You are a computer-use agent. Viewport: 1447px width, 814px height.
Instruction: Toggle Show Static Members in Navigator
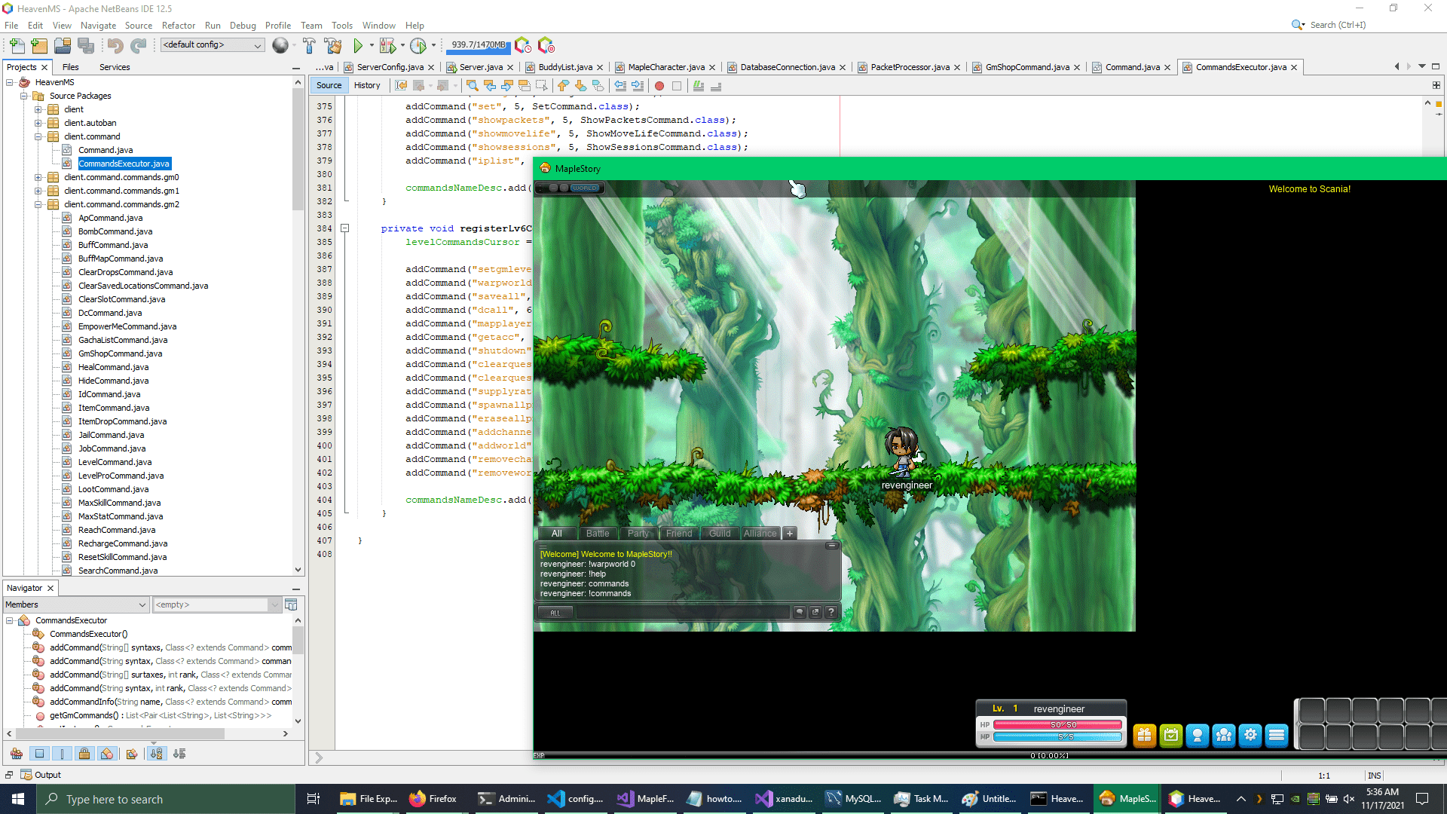tap(63, 754)
